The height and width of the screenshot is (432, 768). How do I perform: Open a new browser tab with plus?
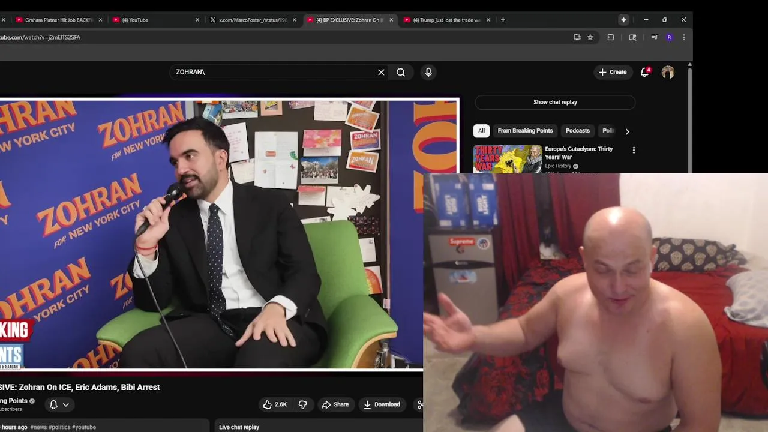[x=503, y=20]
